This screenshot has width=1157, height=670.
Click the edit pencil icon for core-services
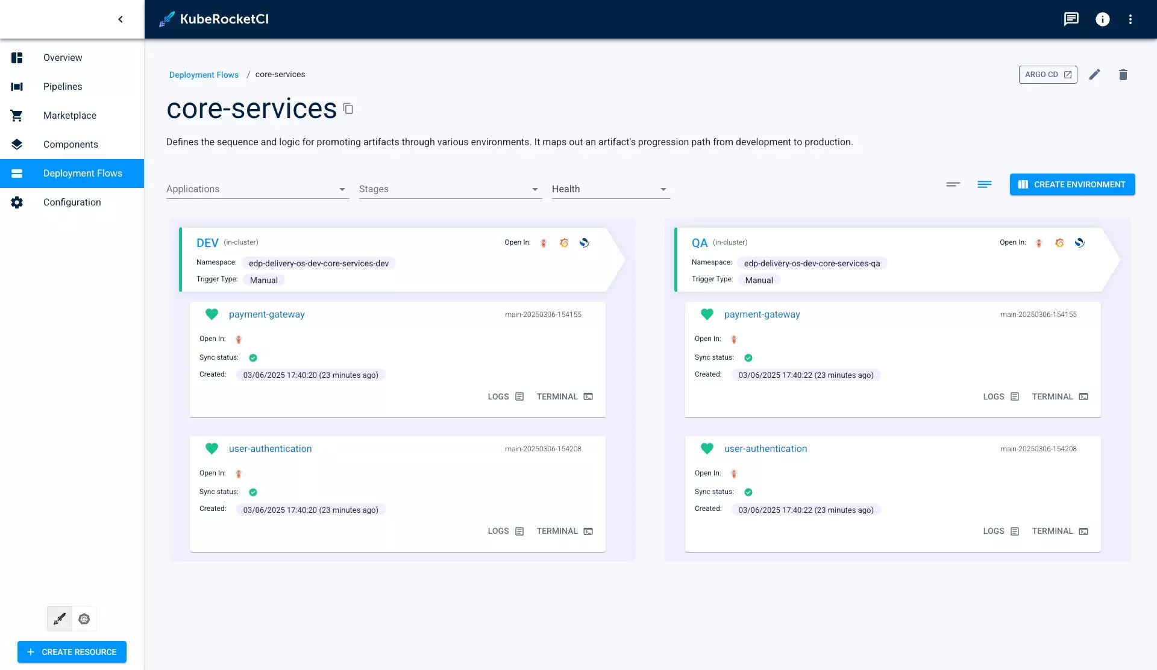point(1095,74)
